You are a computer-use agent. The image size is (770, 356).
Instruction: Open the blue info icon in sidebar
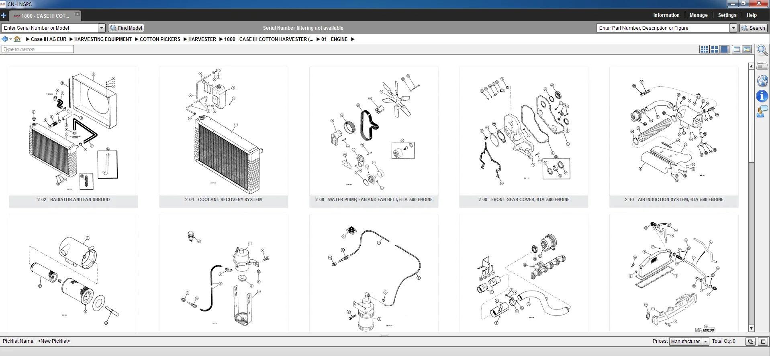point(762,96)
